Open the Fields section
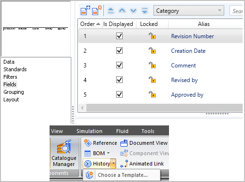245x182 pixels. (10, 84)
